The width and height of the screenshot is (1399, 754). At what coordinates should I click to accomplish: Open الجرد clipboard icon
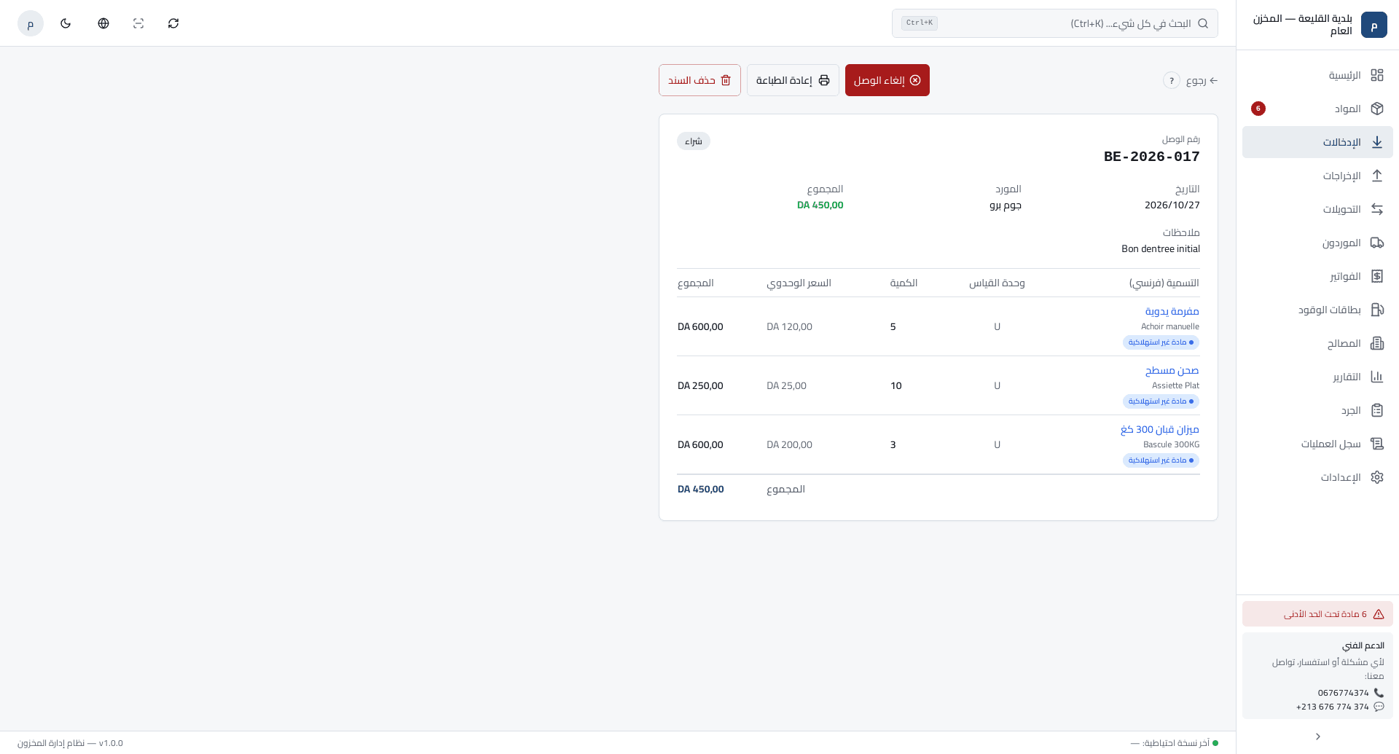1376,410
